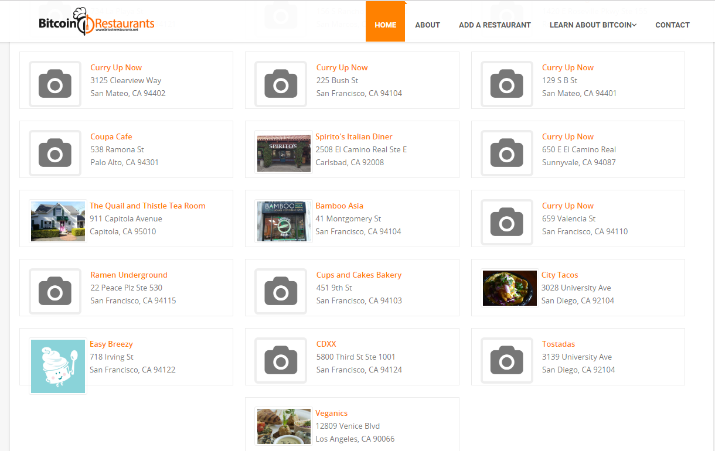Open the Tostadas link
715x451 pixels.
[559, 344]
